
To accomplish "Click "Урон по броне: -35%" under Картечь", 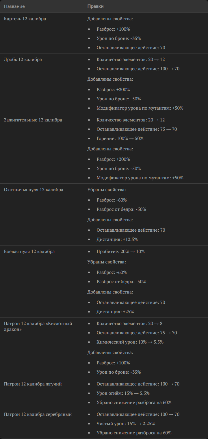I will 119,38.
